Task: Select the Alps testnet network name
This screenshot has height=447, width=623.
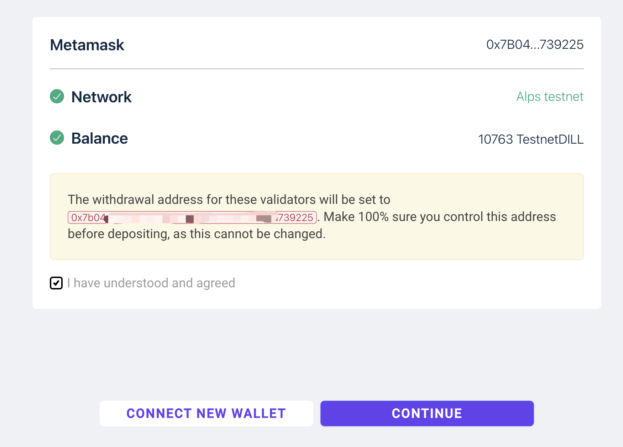Action: pos(550,97)
